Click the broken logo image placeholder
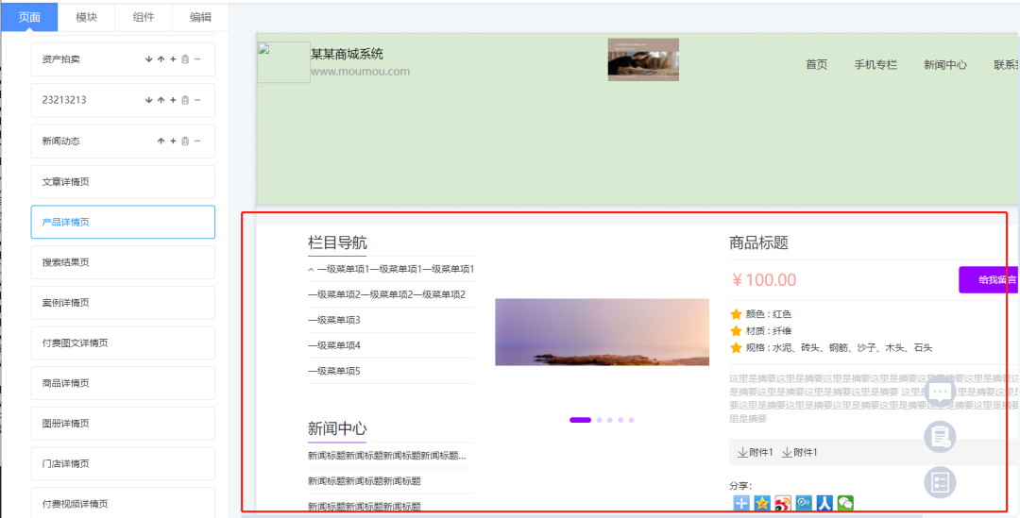1020x518 pixels. 283,62
